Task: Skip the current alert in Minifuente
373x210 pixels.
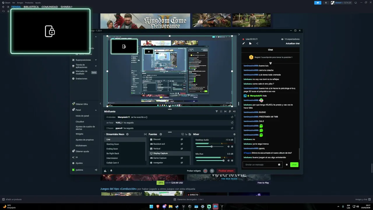Action: click(225, 111)
